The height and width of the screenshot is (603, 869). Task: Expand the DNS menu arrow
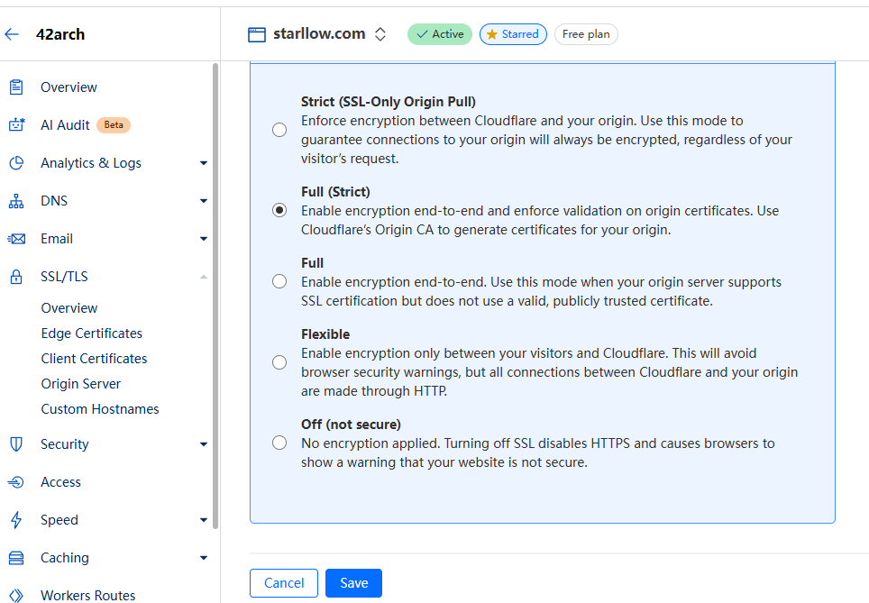[x=204, y=201]
